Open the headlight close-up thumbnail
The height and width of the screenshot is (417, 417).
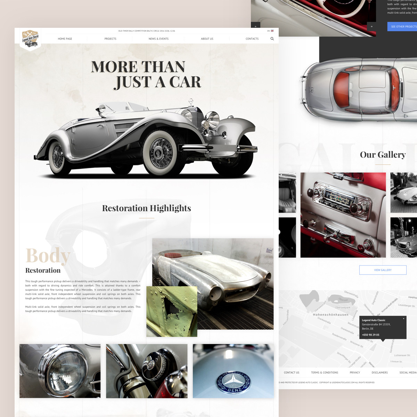pos(60,371)
